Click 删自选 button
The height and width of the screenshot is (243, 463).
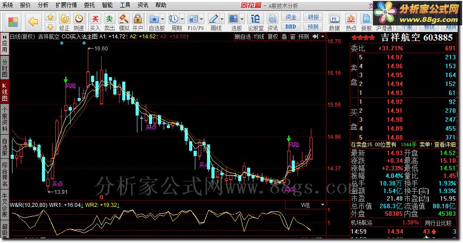point(243,37)
